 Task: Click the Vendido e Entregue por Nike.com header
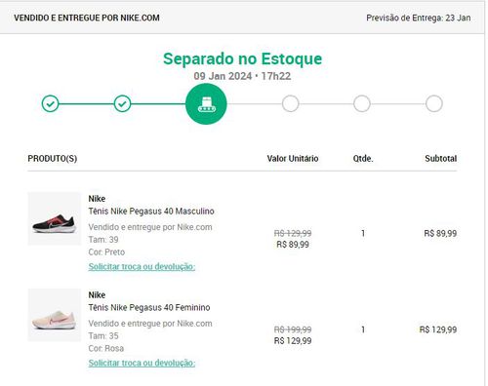click(x=87, y=18)
